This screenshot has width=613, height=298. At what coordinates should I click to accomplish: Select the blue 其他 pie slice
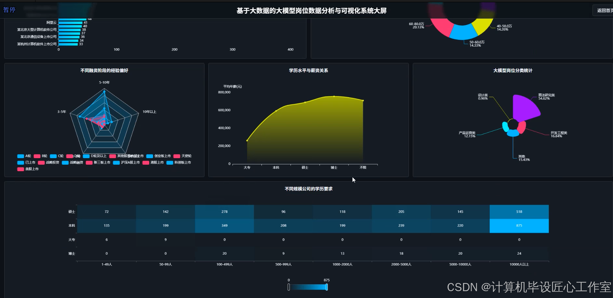[513, 133]
